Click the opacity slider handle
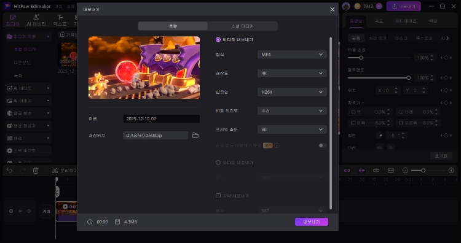Screen dimensions: 461x243 [x=408, y=78]
